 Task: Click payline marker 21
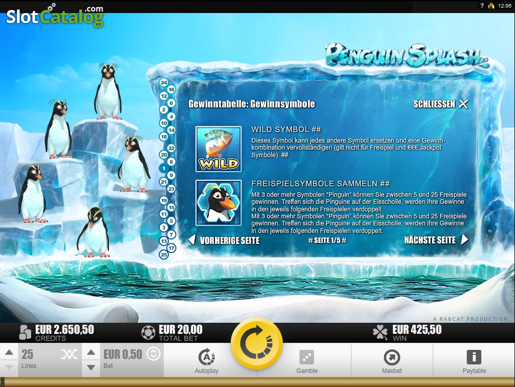[164, 182]
